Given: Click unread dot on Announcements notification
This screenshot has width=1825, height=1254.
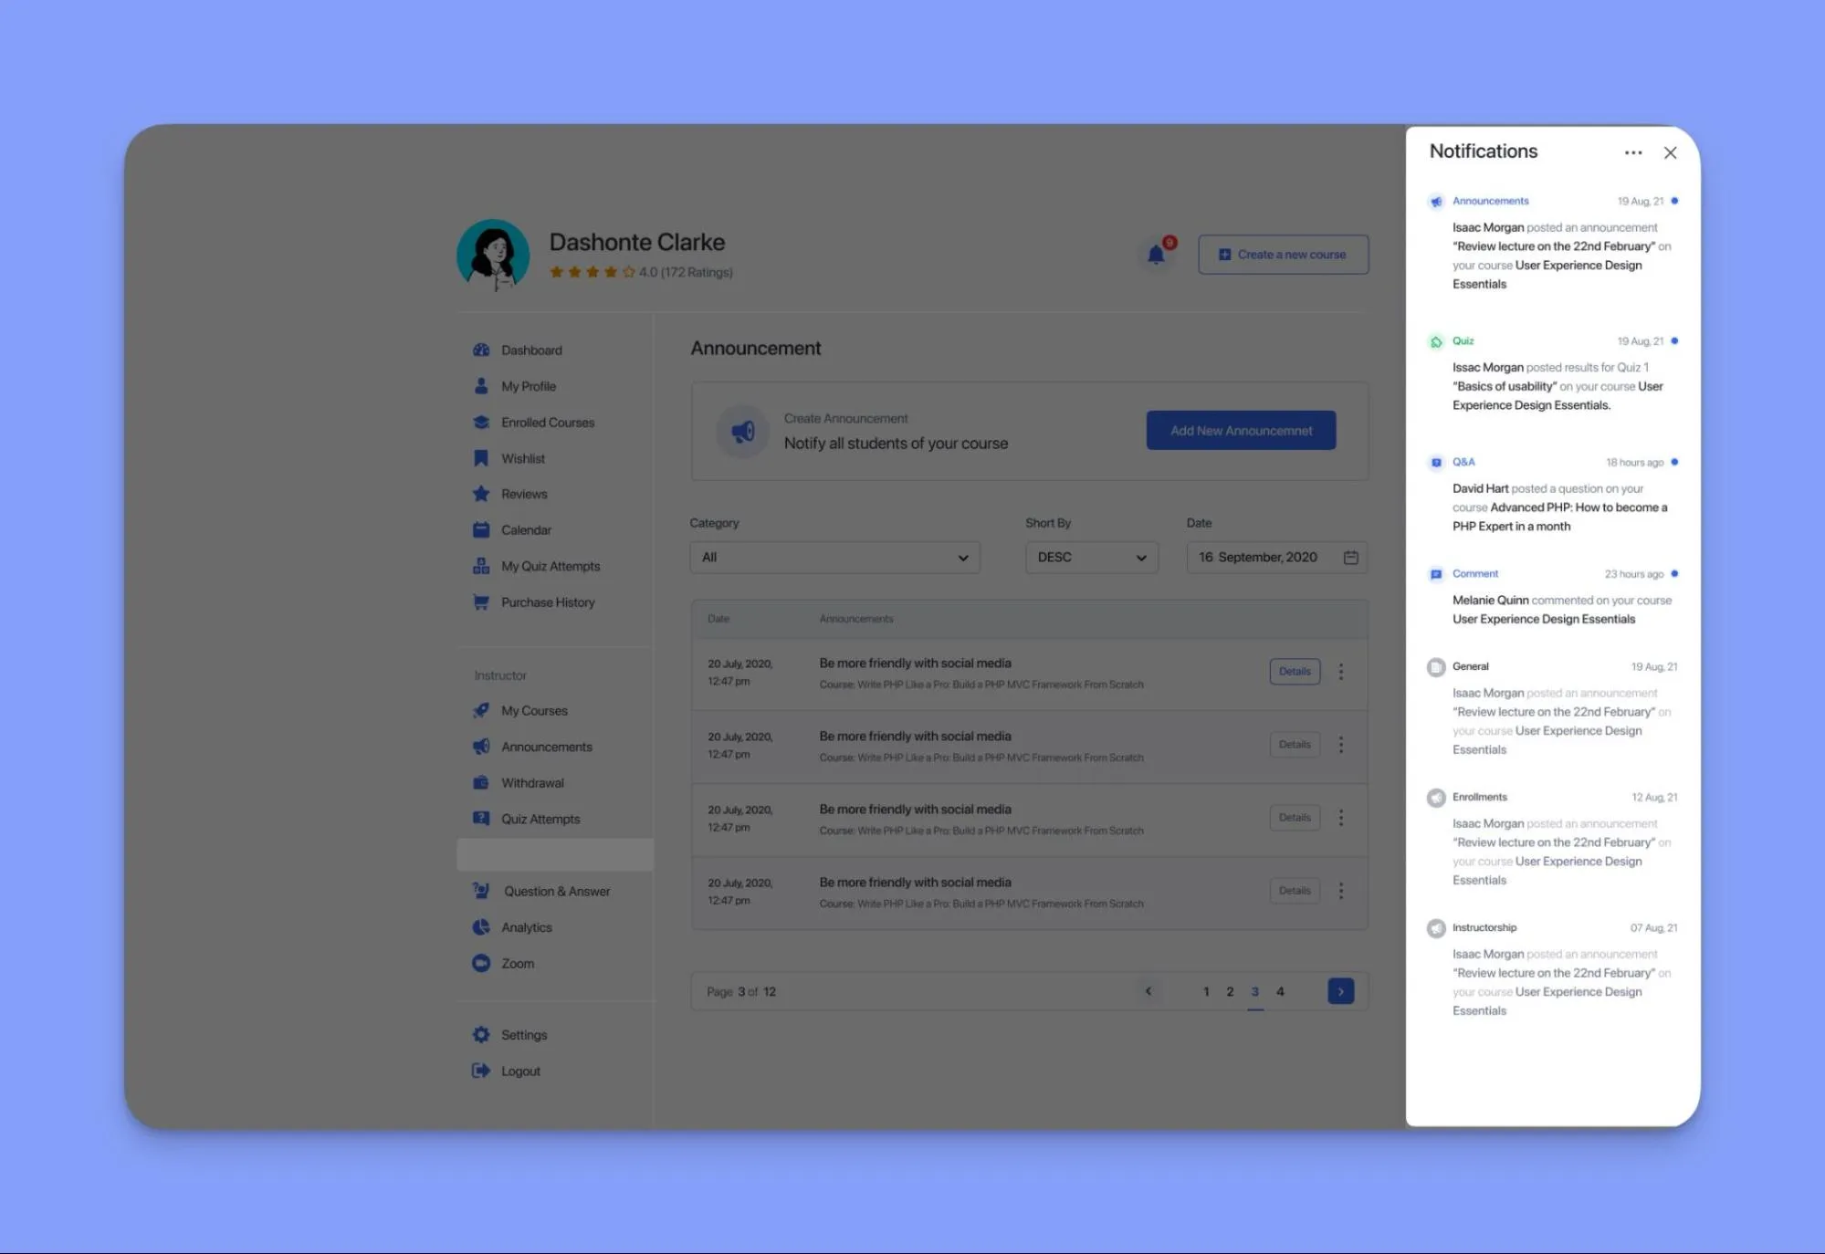Looking at the screenshot, I should 1674,201.
